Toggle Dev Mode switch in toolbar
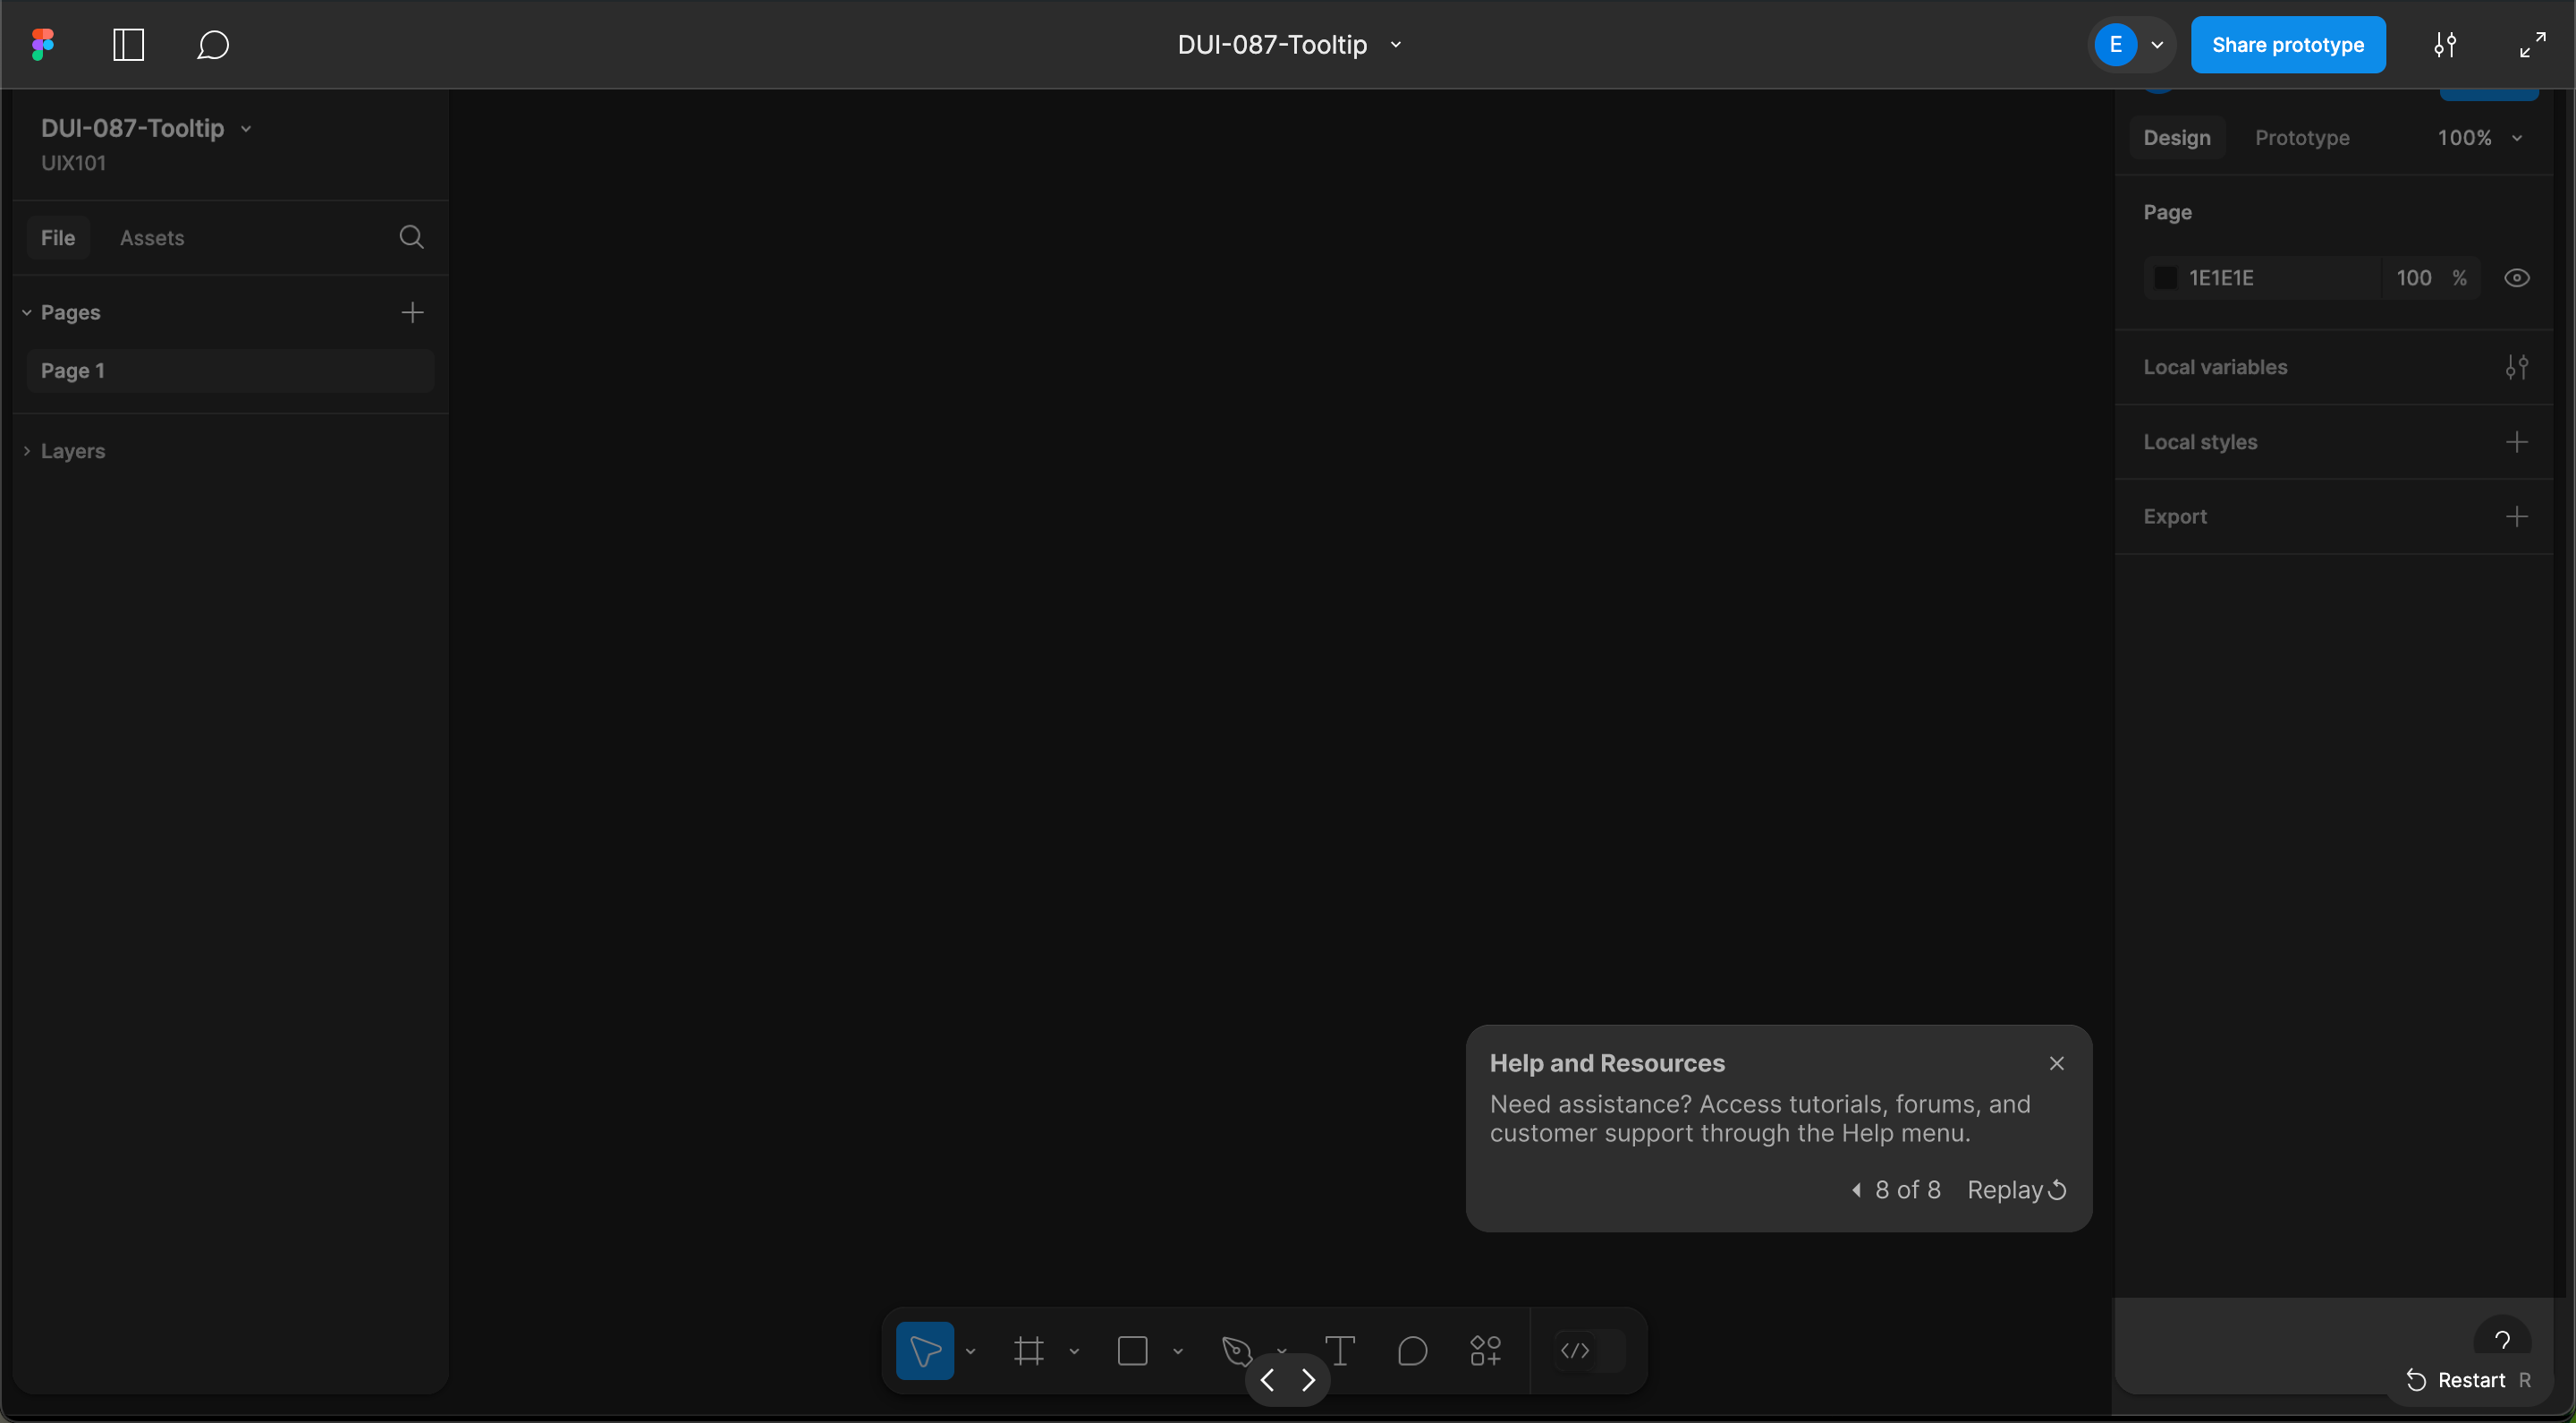The image size is (2576, 1423). (1590, 1351)
